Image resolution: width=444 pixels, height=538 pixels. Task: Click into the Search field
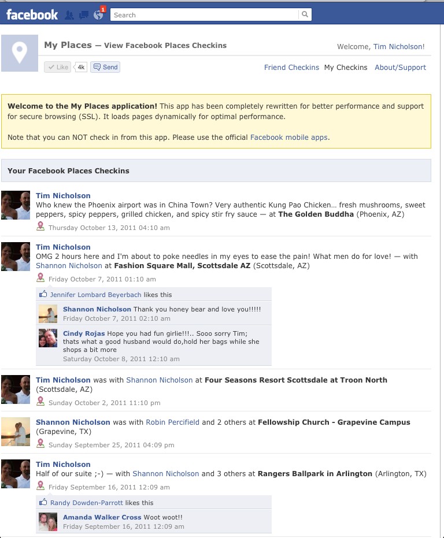click(204, 15)
